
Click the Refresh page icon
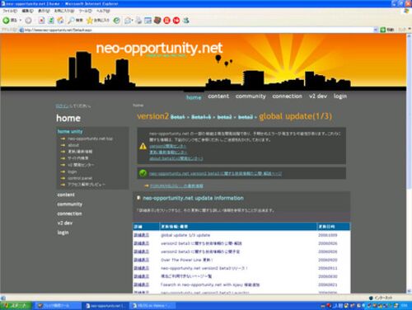coord(51,21)
